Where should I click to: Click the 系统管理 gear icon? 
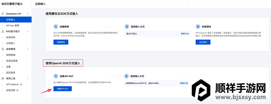point(3,49)
